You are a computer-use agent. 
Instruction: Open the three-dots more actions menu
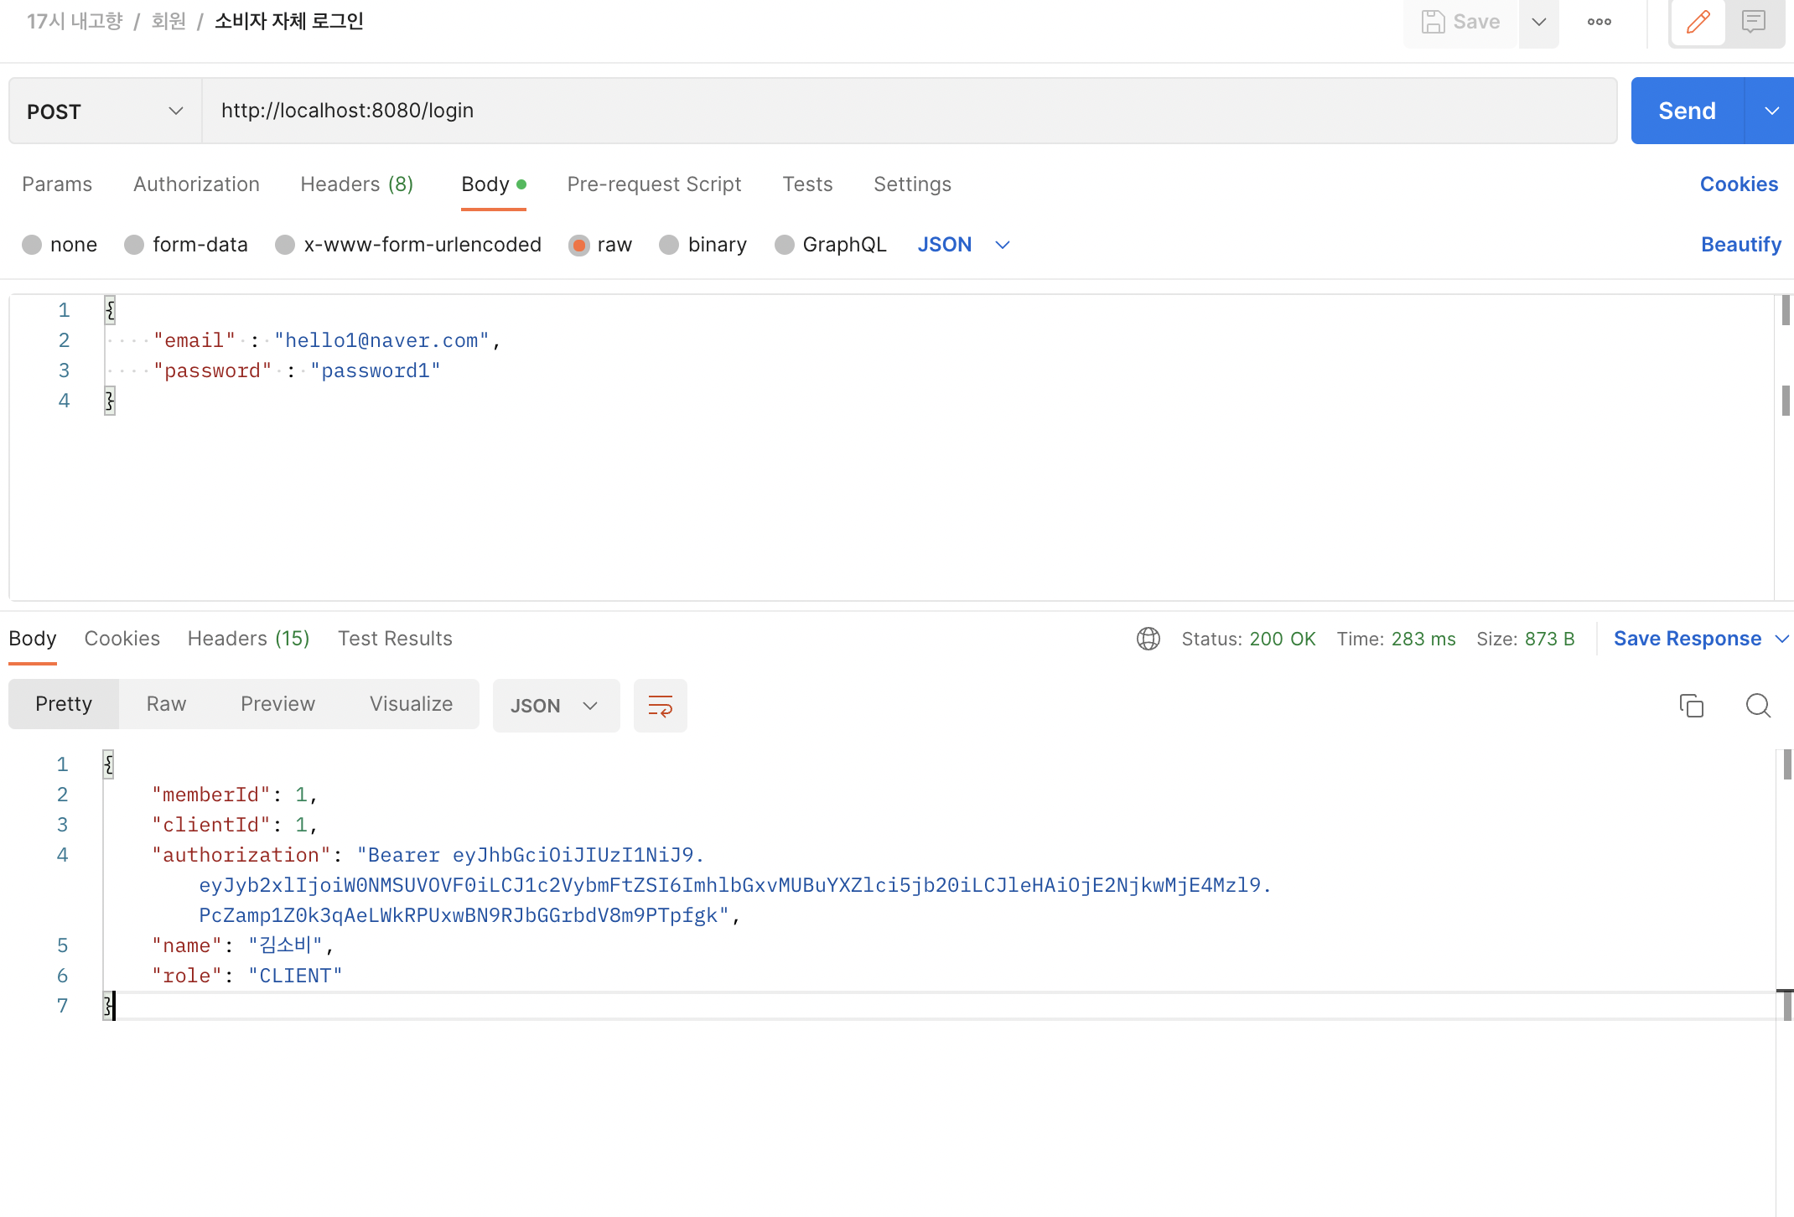pyautogui.click(x=1600, y=22)
